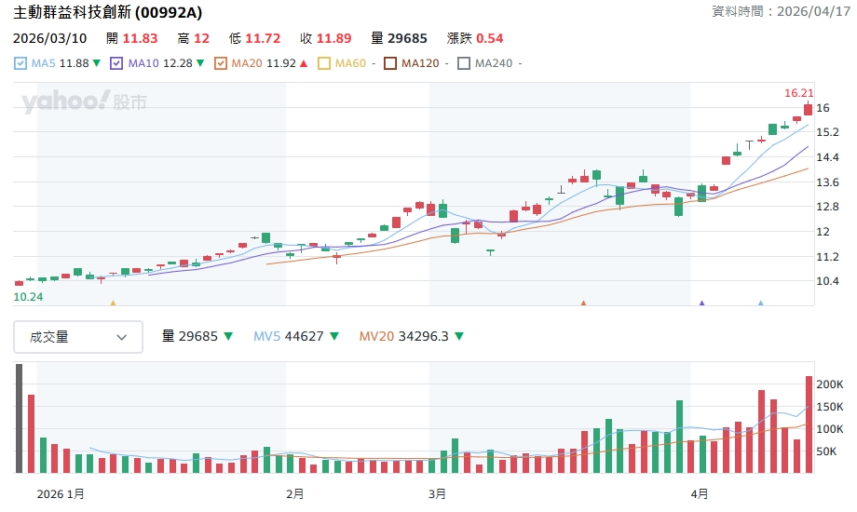Disable the MA10 moving average line
Screen dimensions: 857x512
[x=116, y=63]
